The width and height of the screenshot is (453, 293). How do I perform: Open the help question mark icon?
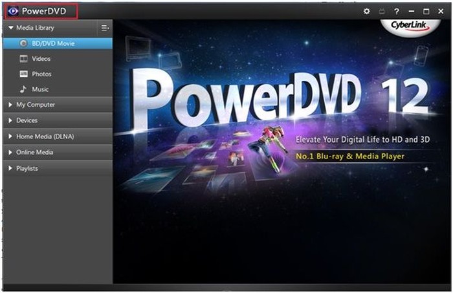(396, 12)
